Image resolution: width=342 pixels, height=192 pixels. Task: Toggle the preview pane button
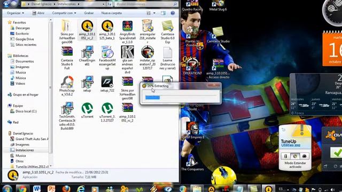(x=163, y=13)
